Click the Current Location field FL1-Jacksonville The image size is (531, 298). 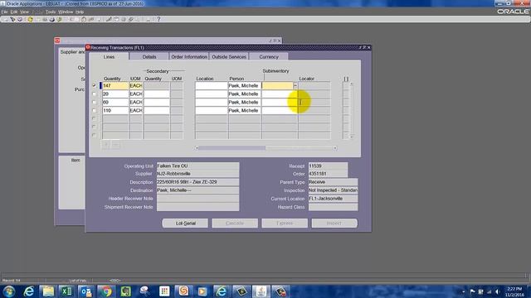point(333,199)
